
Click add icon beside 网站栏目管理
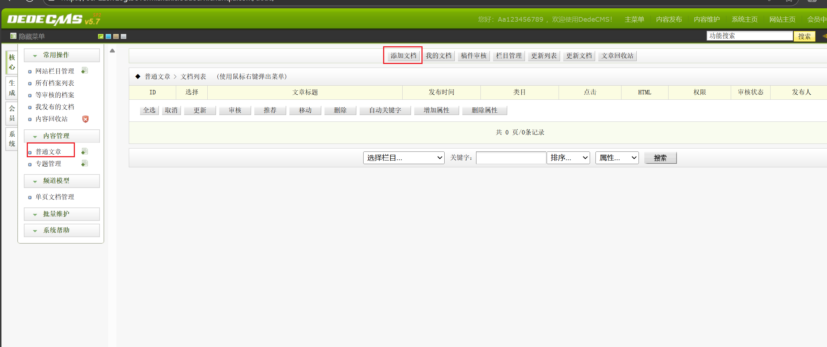[x=85, y=70]
